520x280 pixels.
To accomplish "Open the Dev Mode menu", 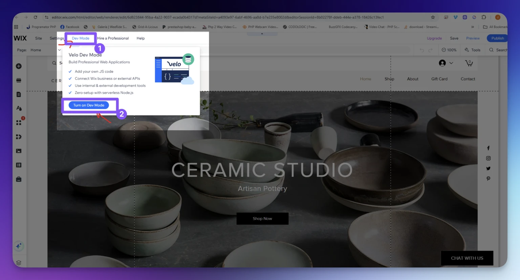I will (81, 38).
